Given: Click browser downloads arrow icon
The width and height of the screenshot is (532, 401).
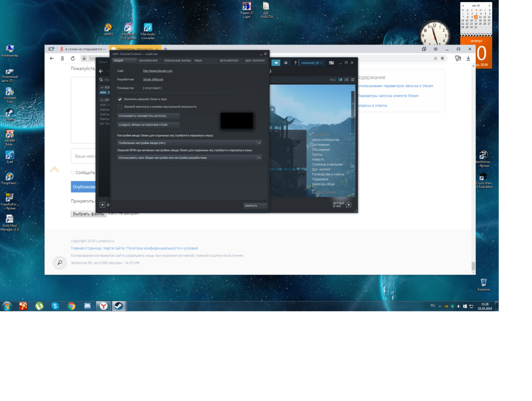Looking at the screenshot, I should (x=468, y=59).
